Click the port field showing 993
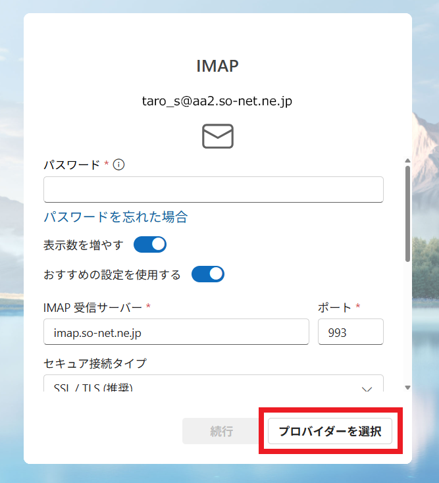Viewport: 439px width, 483px height. (350, 332)
